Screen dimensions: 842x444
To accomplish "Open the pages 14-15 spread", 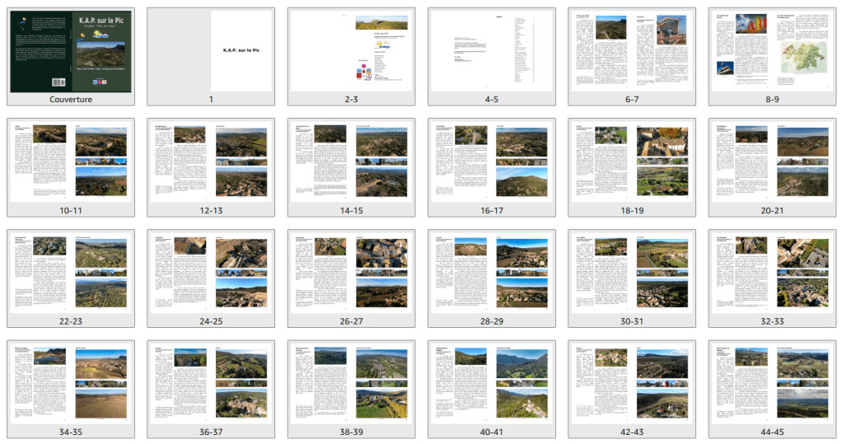I will (351, 161).
